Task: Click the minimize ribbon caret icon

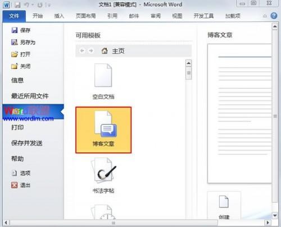Action: coord(265,16)
